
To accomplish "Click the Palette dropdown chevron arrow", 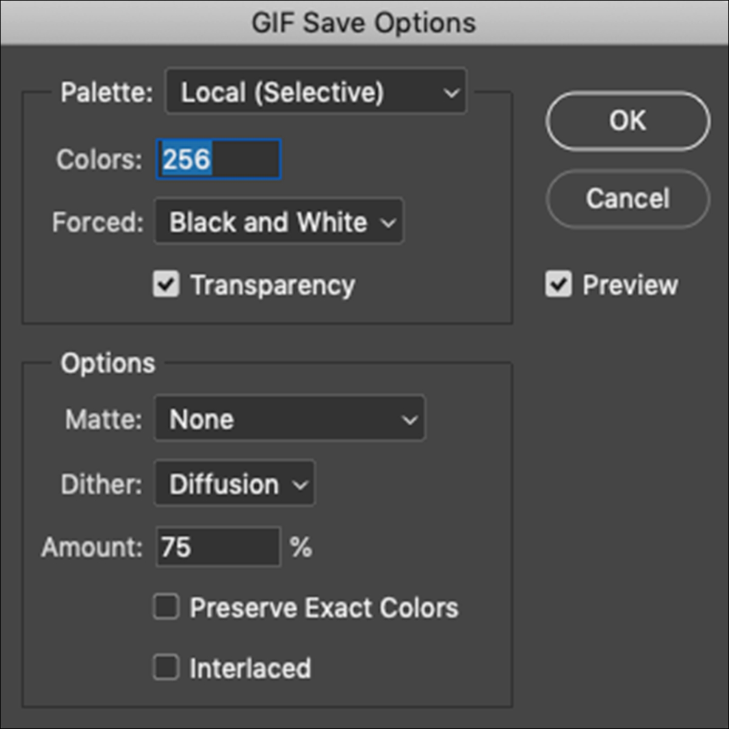I will pos(451,93).
